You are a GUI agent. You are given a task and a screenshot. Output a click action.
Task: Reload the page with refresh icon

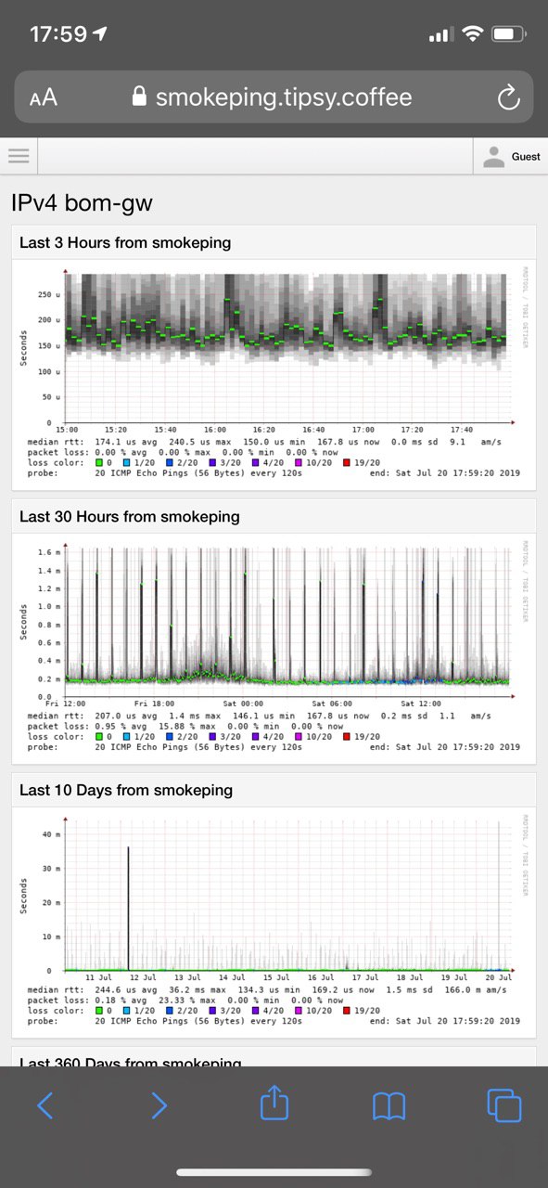click(507, 97)
